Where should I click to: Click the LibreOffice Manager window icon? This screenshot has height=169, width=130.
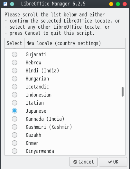pyautogui.click(x=5, y=4)
